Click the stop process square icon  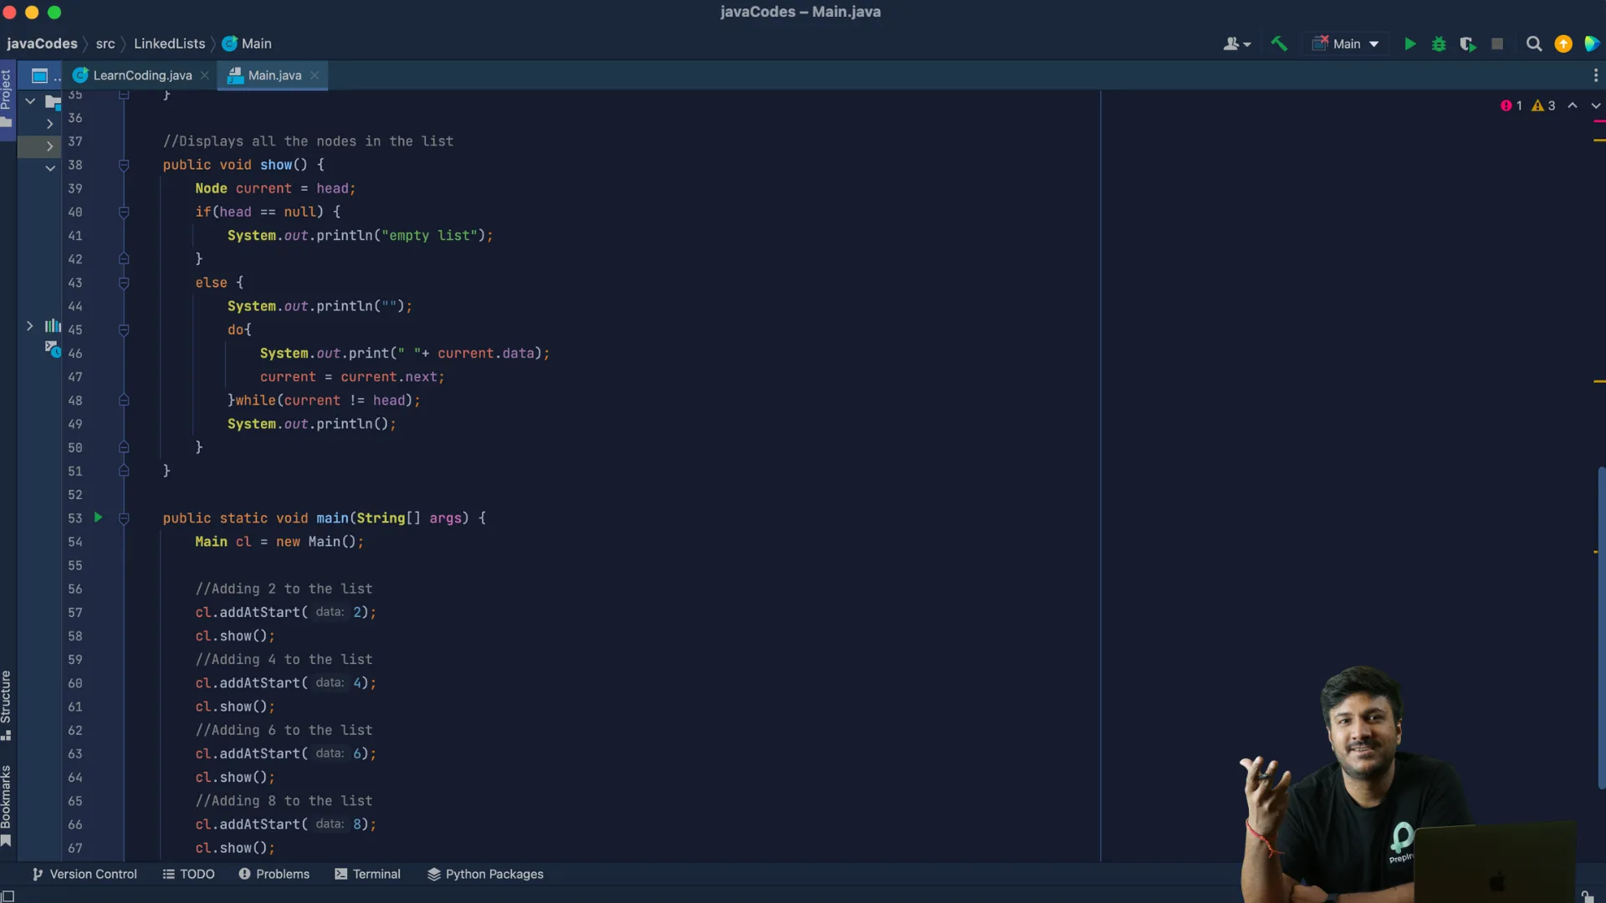(1497, 44)
